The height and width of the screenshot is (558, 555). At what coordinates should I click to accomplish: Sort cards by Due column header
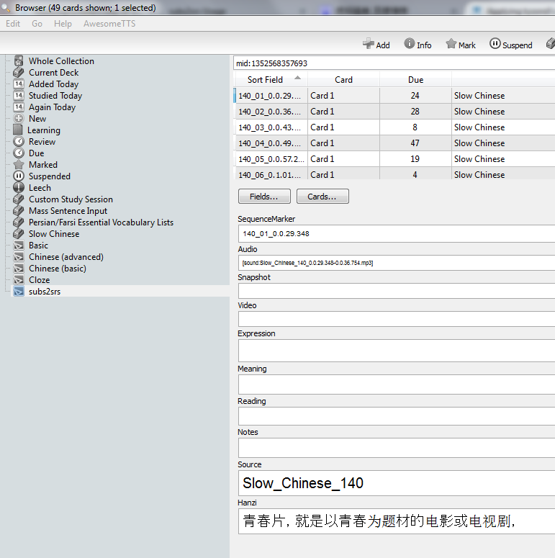pyautogui.click(x=415, y=80)
